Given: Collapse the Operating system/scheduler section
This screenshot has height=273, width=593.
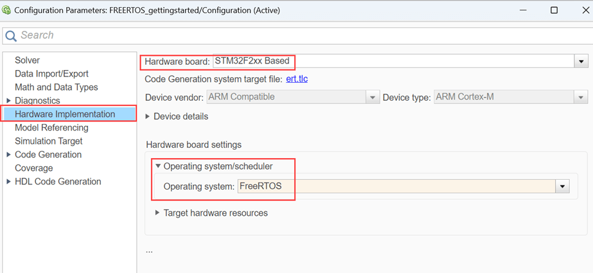Looking at the screenshot, I should [158, 166].
